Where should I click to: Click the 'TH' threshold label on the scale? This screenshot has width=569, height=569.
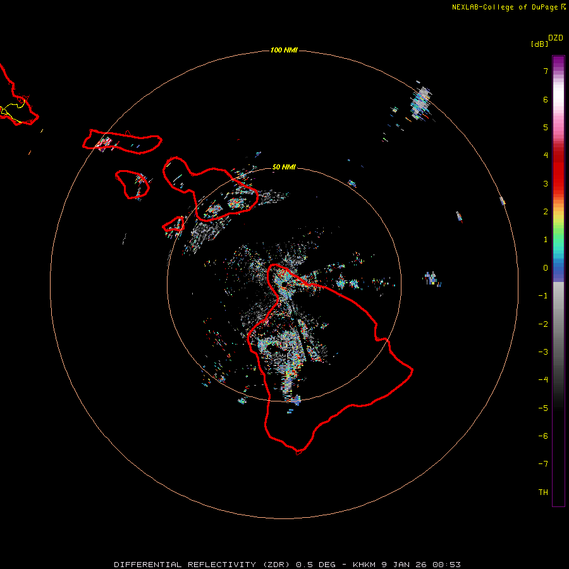[x=543, y=493]
